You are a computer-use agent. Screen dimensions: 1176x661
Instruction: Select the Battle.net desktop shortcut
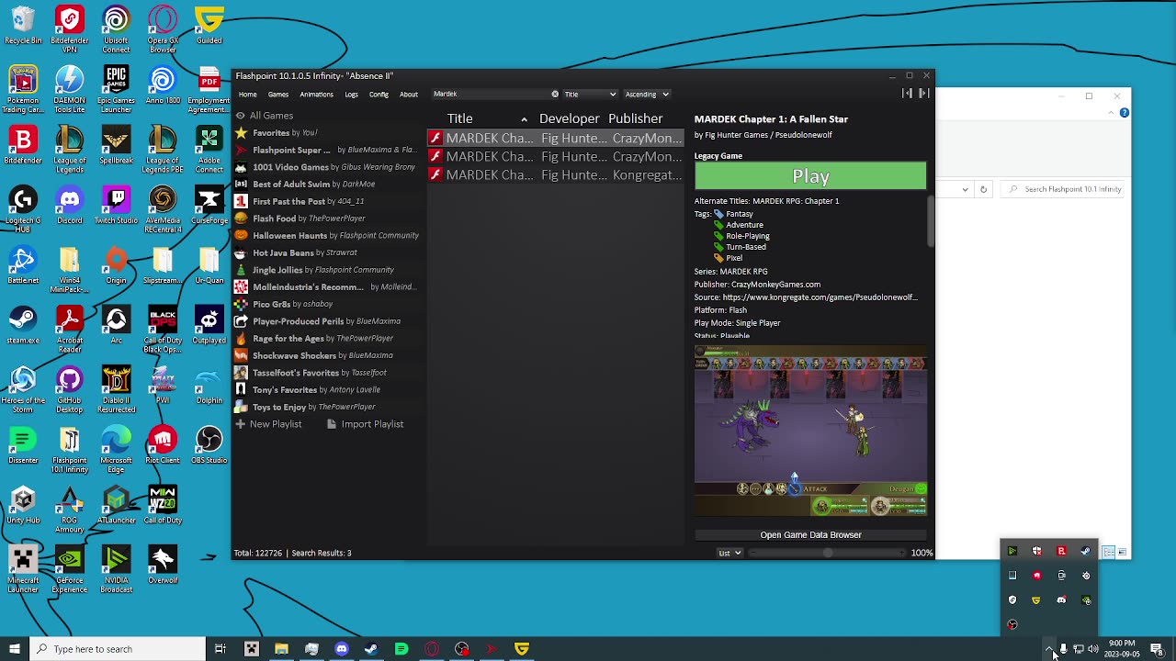23,267
